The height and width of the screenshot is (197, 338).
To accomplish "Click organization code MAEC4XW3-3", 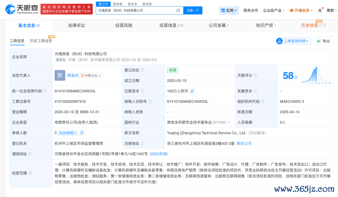I will pos(292,101).
